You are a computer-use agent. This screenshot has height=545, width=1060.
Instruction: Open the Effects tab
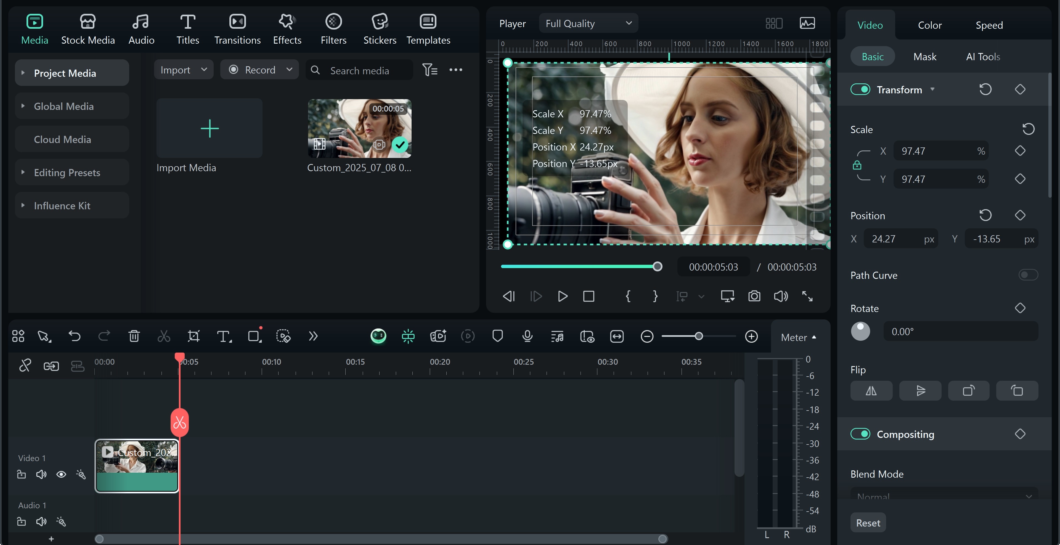click(287, 29)
